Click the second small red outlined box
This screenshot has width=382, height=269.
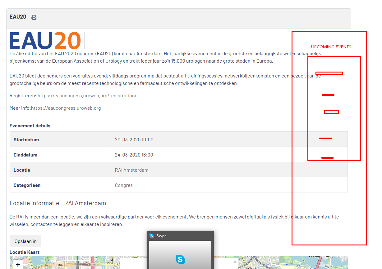click(331, 112)
